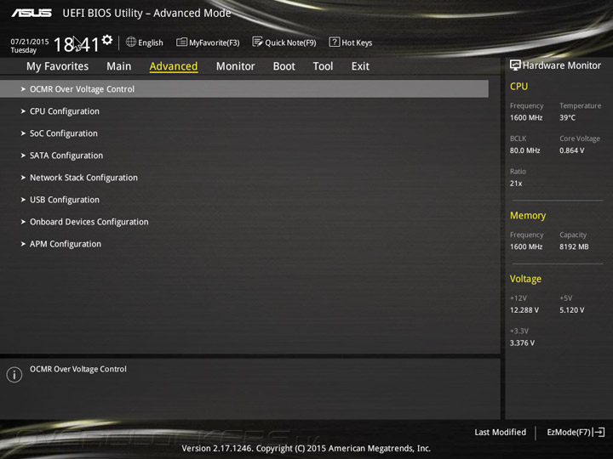Click the info circle icon in help area

click(x=14, y=375)
